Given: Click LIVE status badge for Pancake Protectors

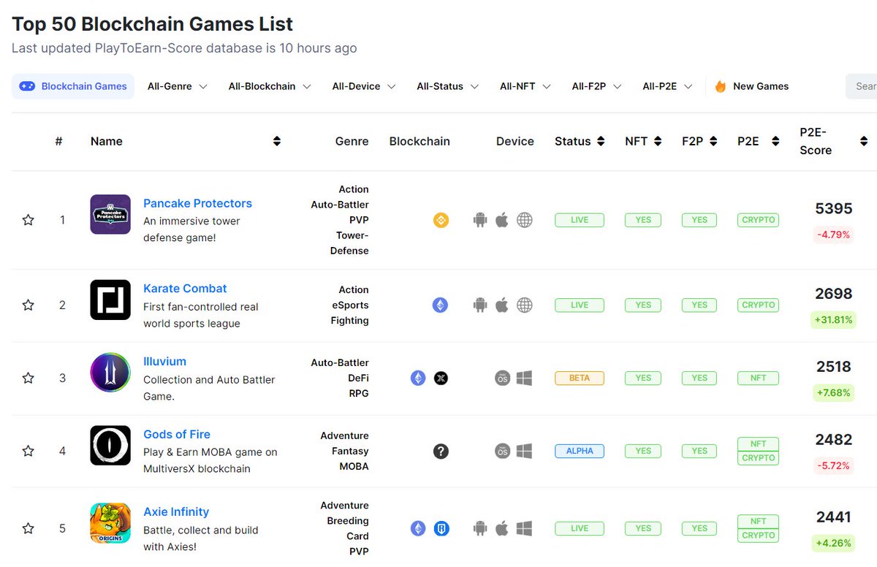Looking at the screenshot, I should (580, 220).
